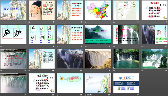
Task: Click animation star icon under slide 18
Action: point(142,71)
